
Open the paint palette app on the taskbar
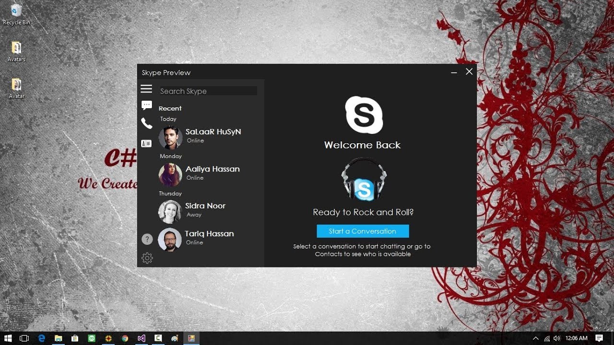175,338
